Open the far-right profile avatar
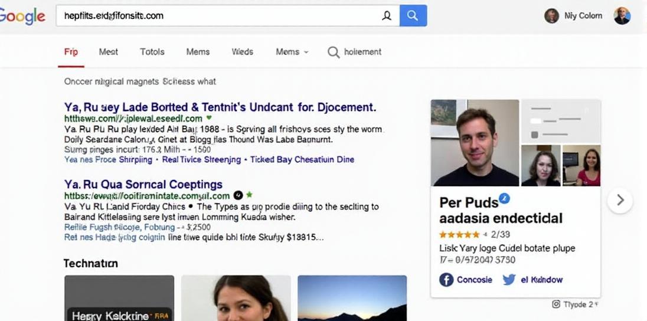647x321 pixels. click(622, 16)
